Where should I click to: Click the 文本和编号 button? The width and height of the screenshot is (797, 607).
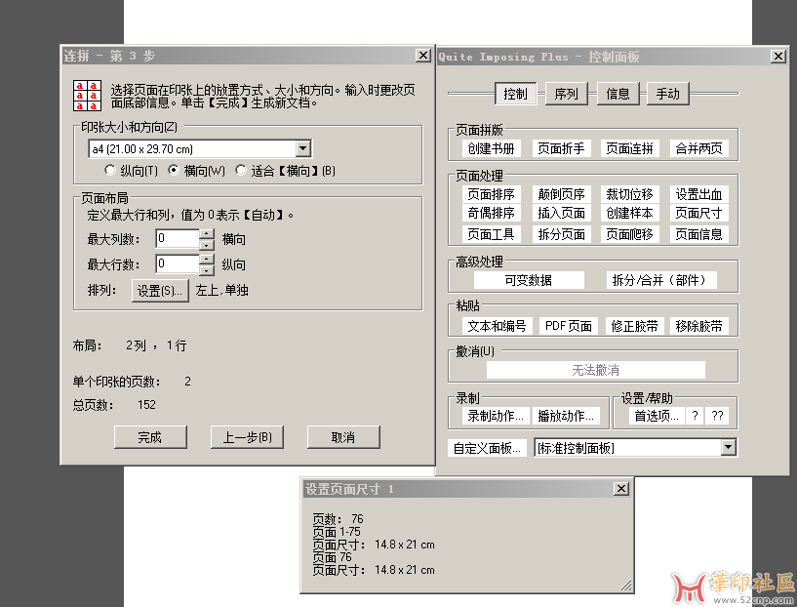497,326
